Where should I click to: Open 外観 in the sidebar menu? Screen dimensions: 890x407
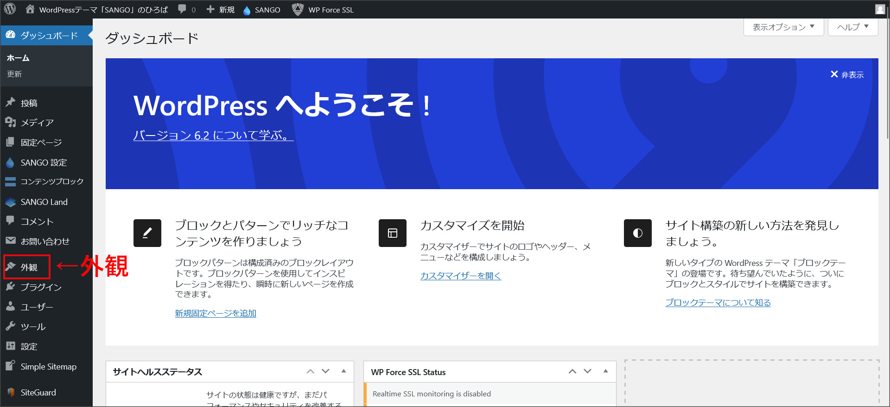pyautogui.click(x=29, y=267)
